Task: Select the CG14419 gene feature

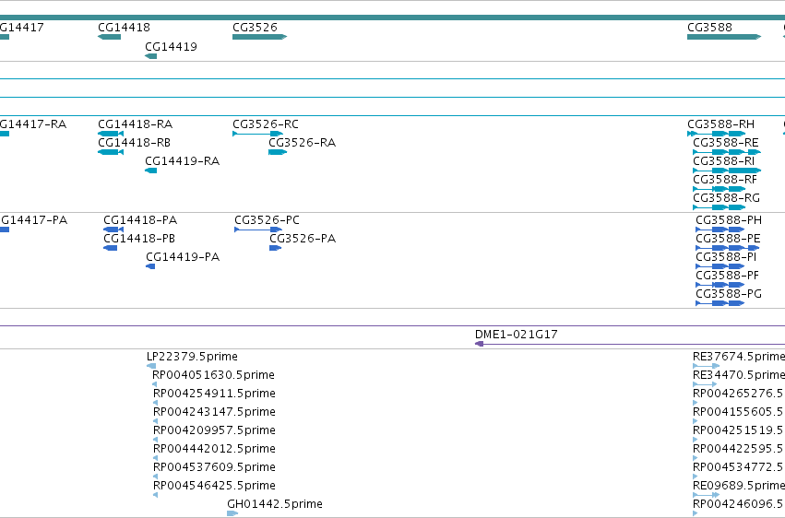Action: (x=150, y=56)
